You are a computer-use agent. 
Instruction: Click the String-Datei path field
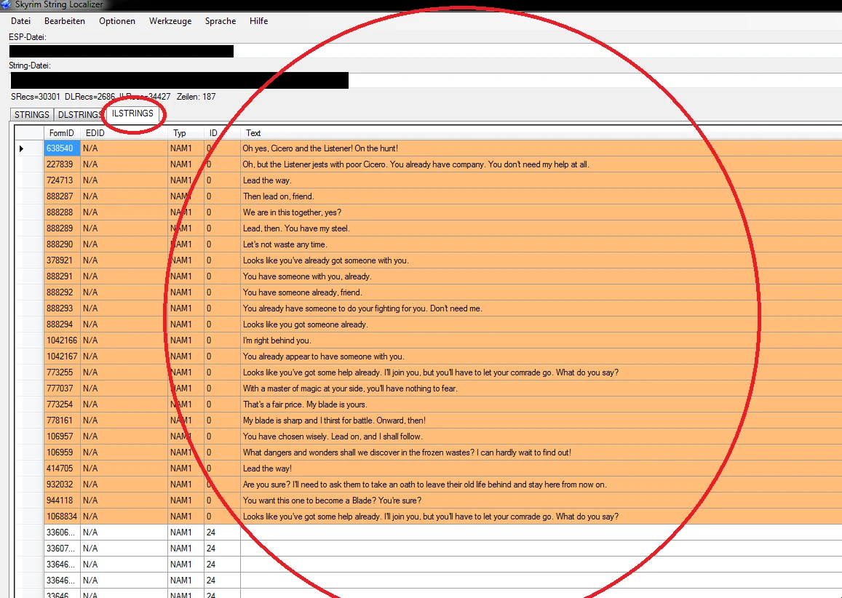coord(425,80)
